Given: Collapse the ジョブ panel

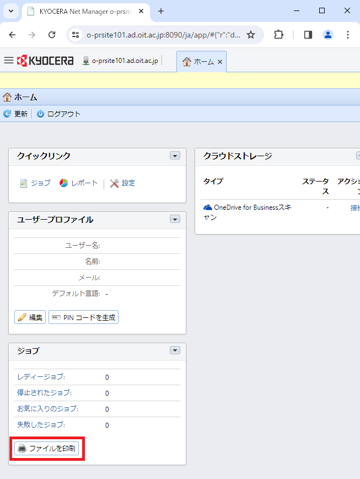Looking at the screenshot, I should pyautogui.click(x=175, y=350).
